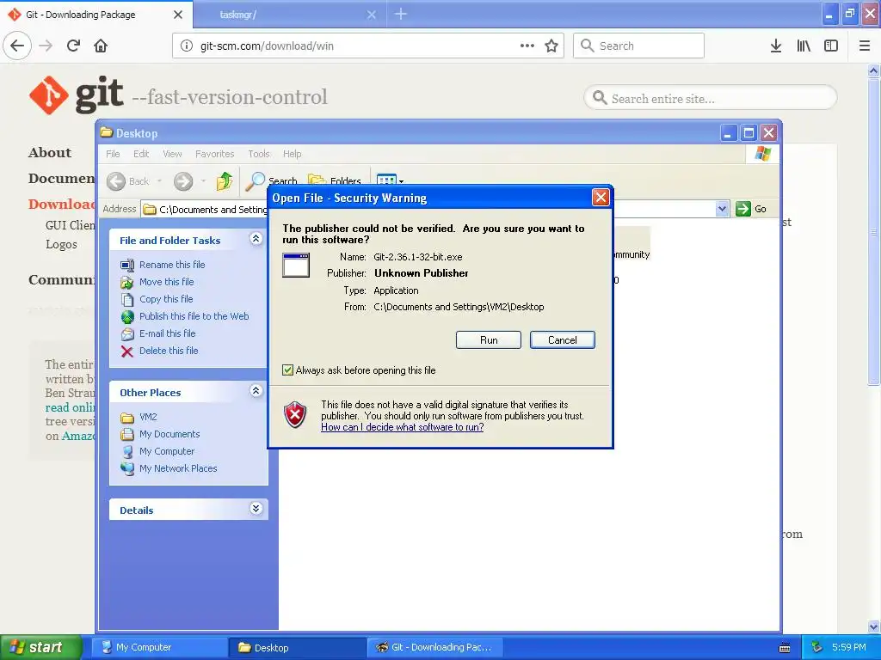Open Edit menu in Desktop window

coord(141,154)
